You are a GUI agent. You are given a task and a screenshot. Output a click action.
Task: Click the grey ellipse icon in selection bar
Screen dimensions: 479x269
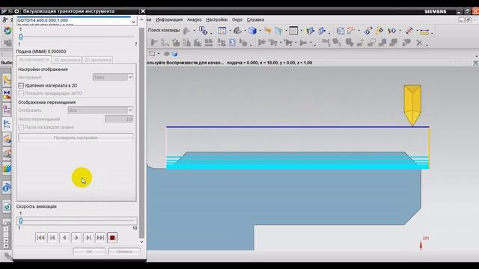tap(166, 54)
